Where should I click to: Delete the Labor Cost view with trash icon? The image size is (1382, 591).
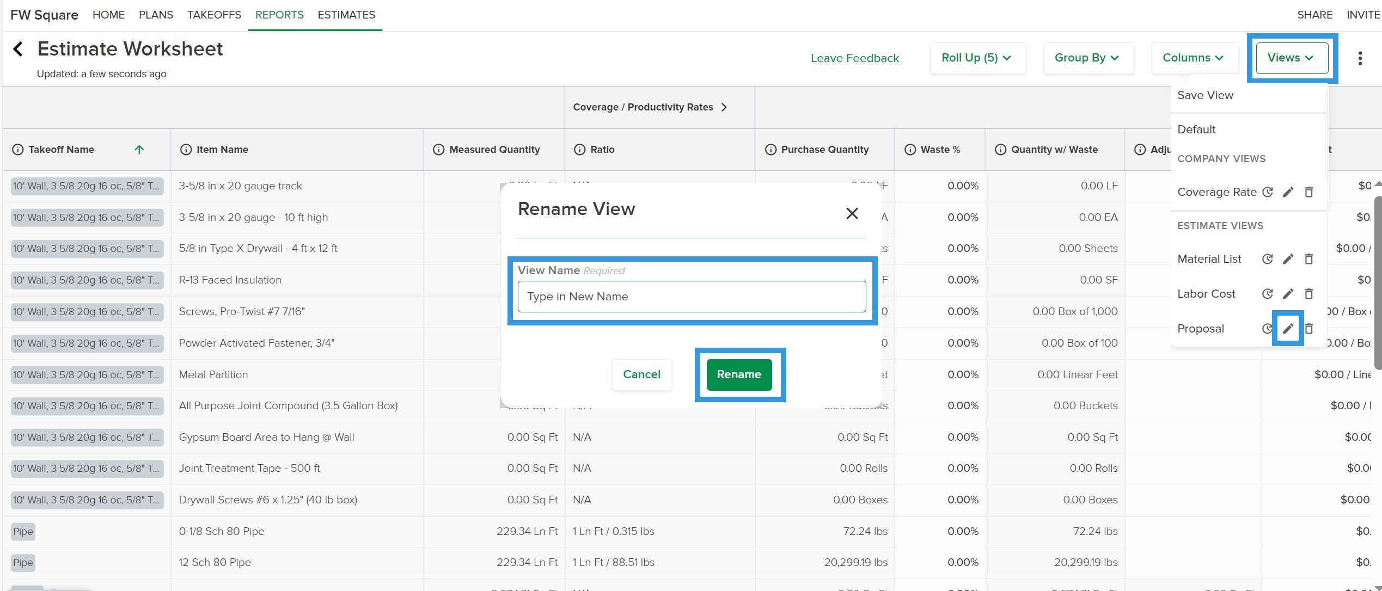(x=1309, y=294)
